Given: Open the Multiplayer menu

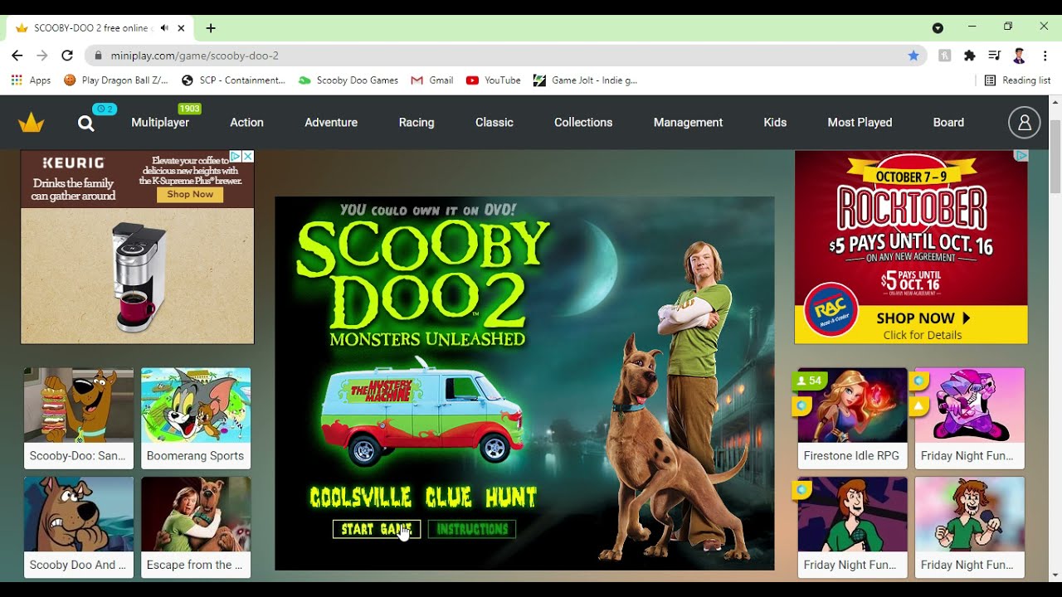Looking at the screenshot, I should pyautogui.click(x=160, y=123).
